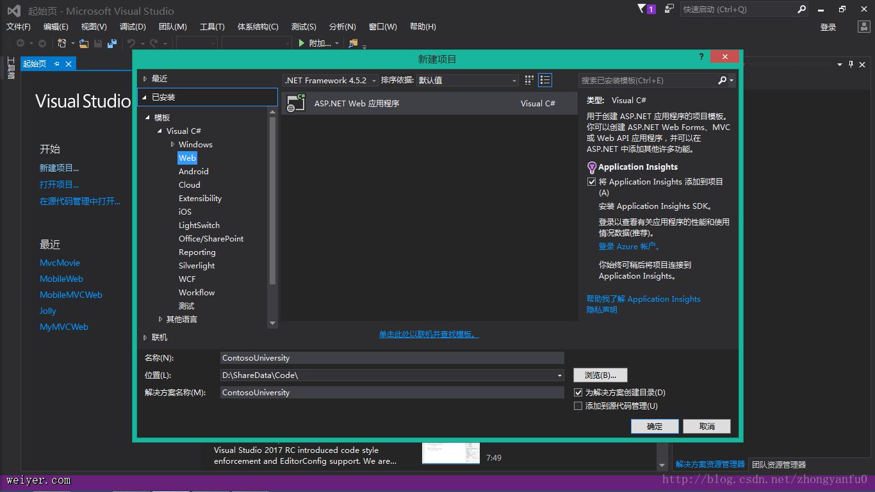
Task: Collapse the Templates tree node
Action: click(148, 118)
